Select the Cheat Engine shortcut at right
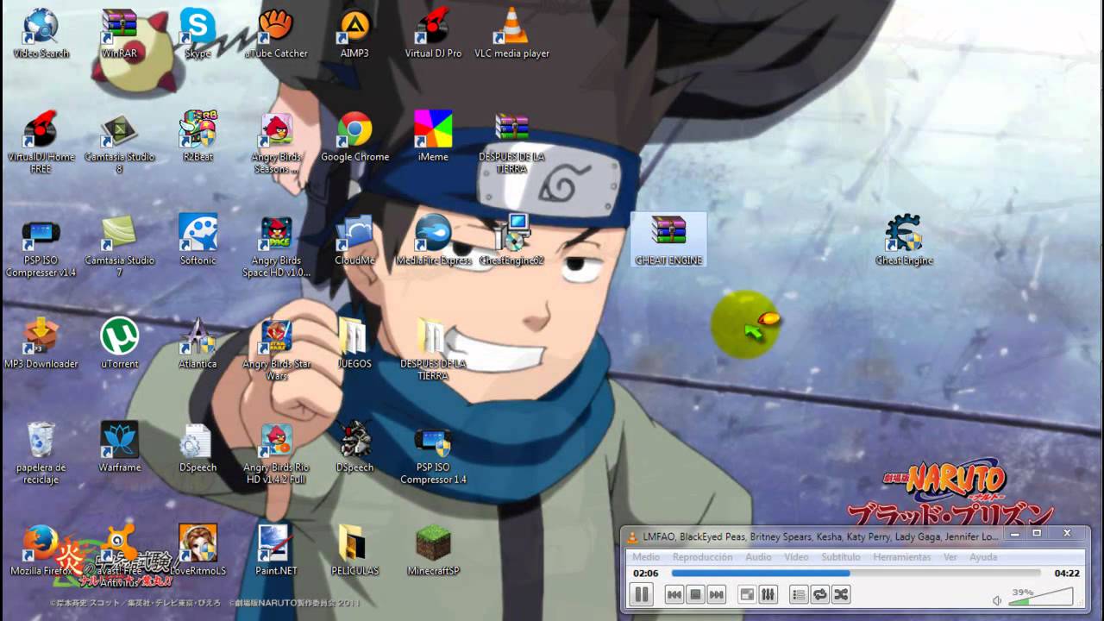 click(904, 240)
